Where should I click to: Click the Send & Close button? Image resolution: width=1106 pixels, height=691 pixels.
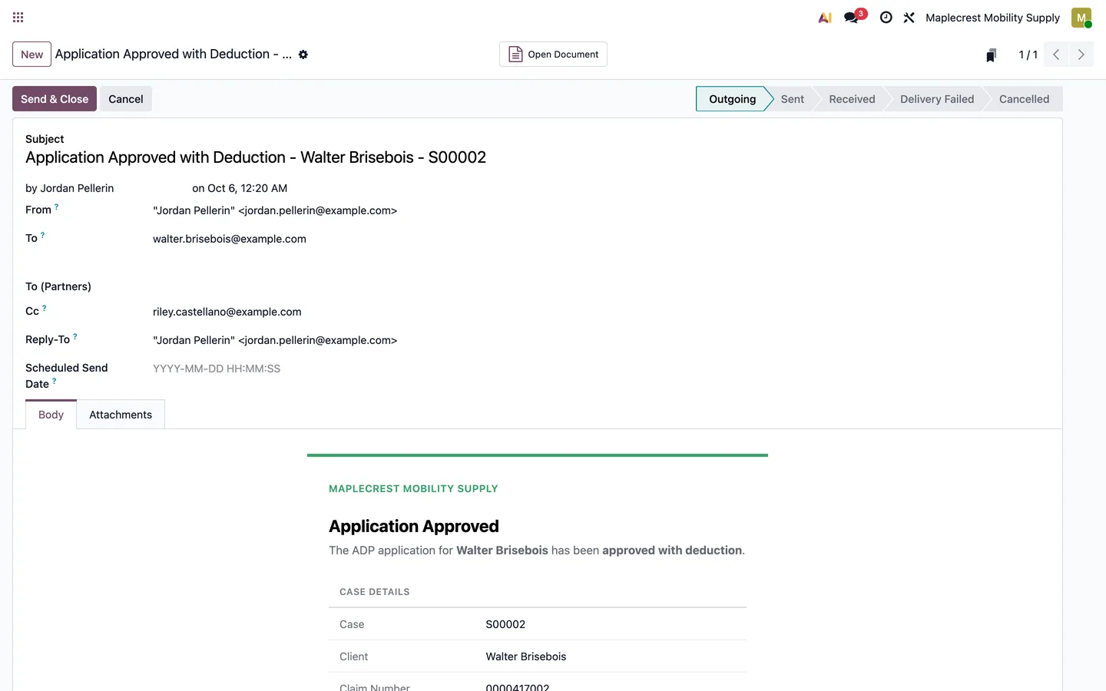(55, 99)
